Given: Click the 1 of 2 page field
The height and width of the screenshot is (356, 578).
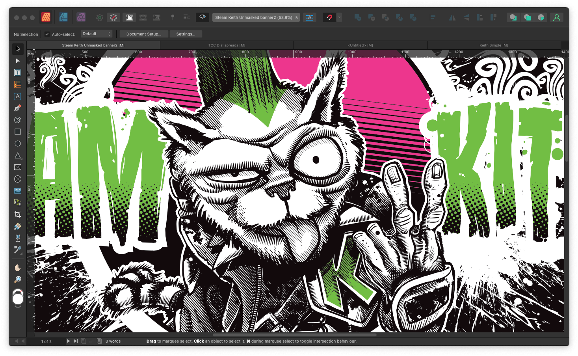Looking at the screenshot, I should pos(46,341).
